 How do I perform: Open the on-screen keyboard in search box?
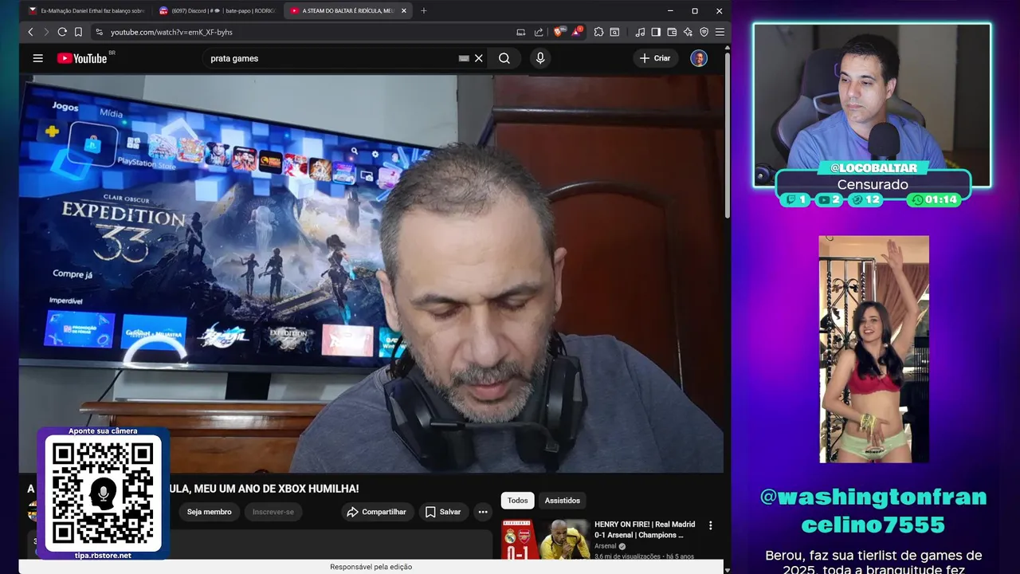pos(464,58)
